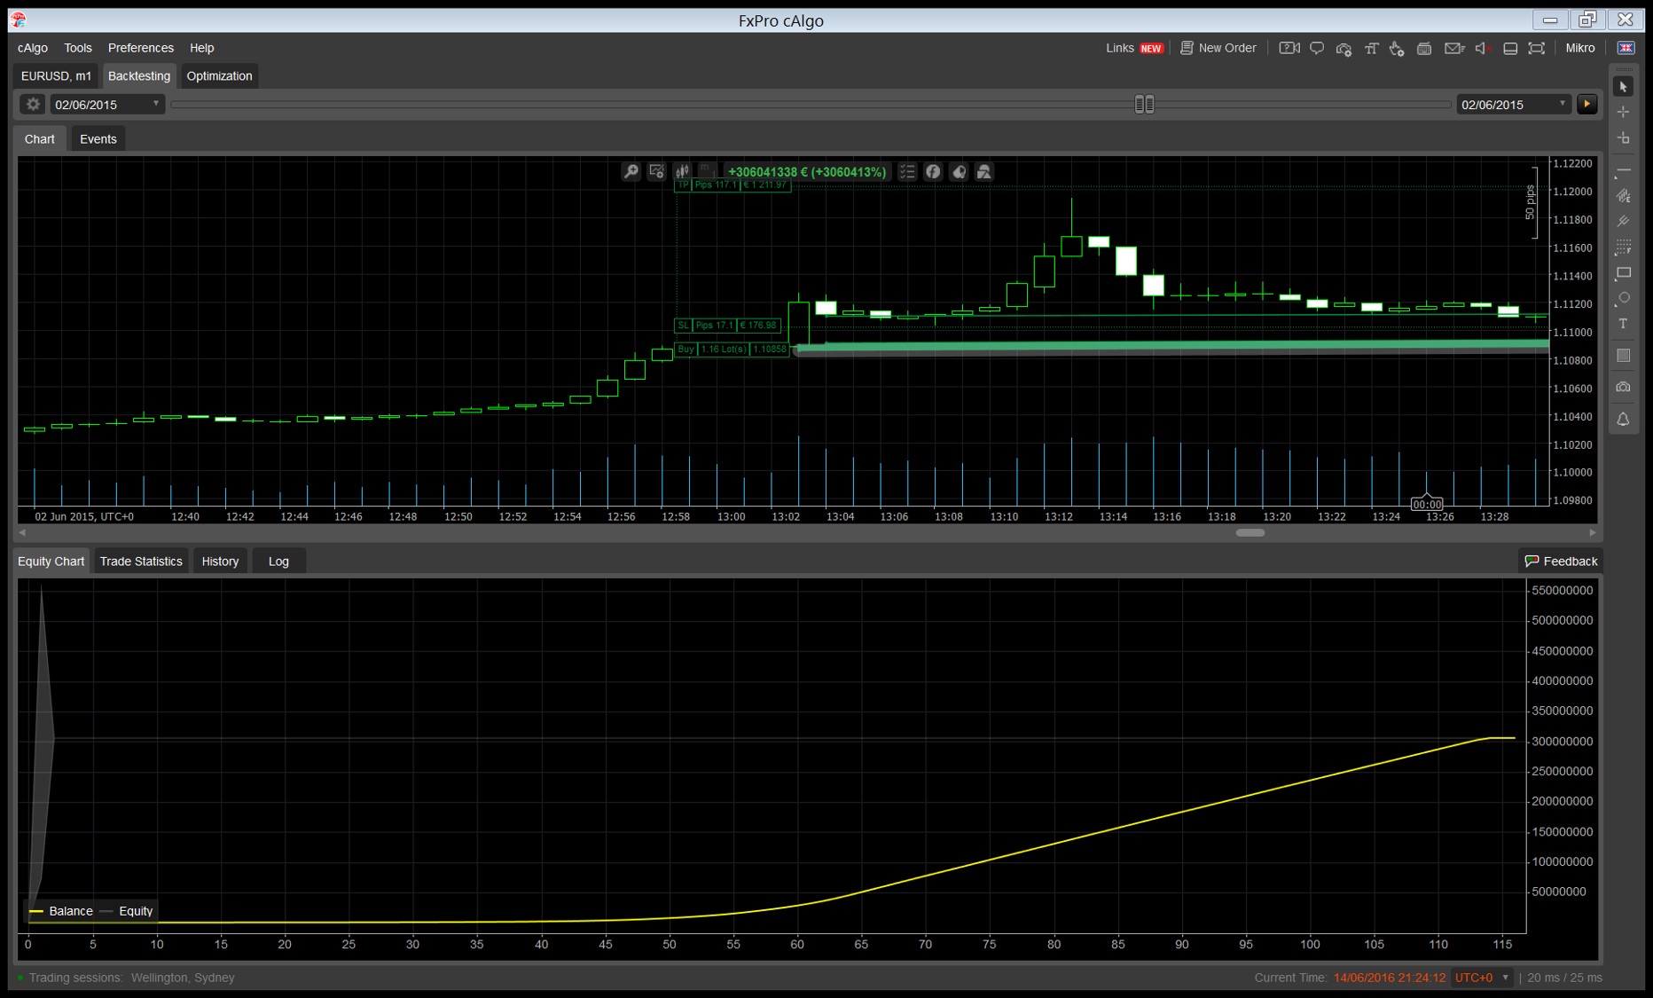Open the Mikro account menu
Screen dimensions: 1653x998
(1579, 48)
